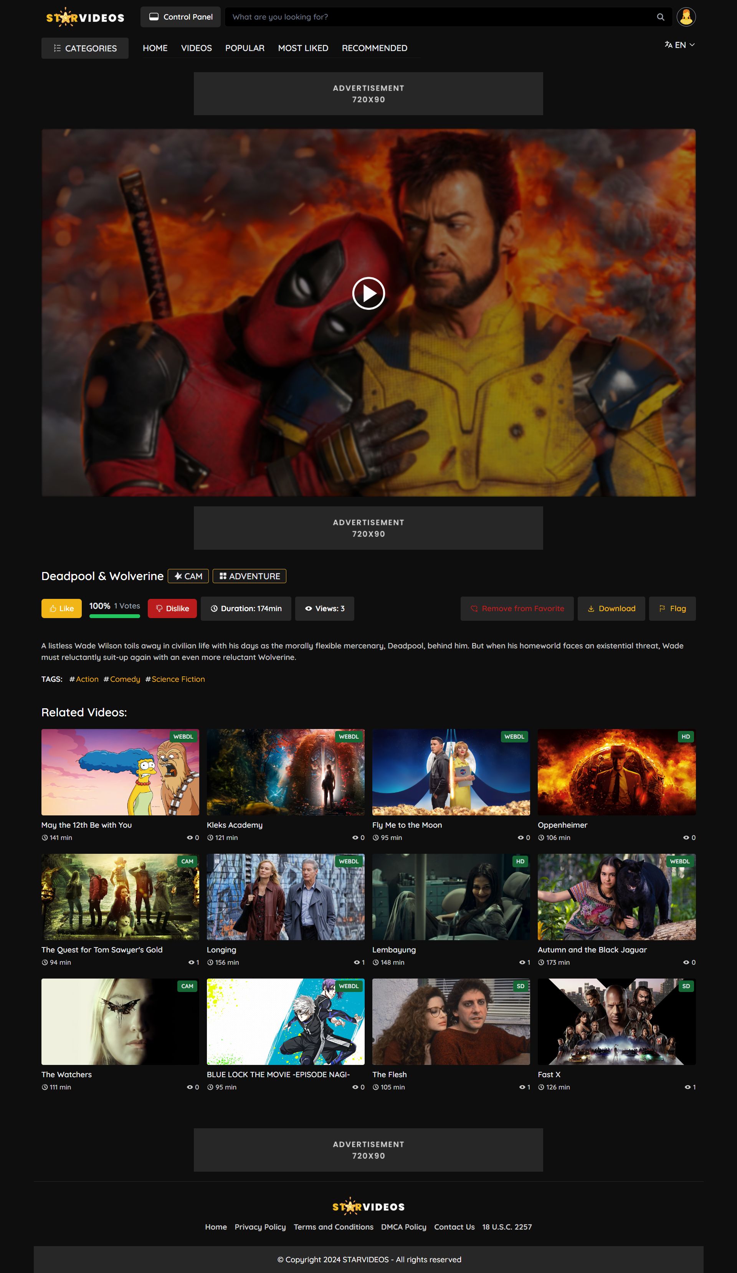
Task: Open VIDEOS nav item
Action: point(197,48)
